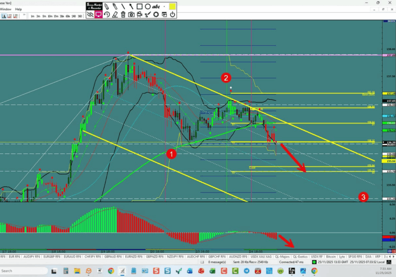Switch chart to 1m timeframe
The height and width of the screenshot is (277, 396).
[32, 16]
